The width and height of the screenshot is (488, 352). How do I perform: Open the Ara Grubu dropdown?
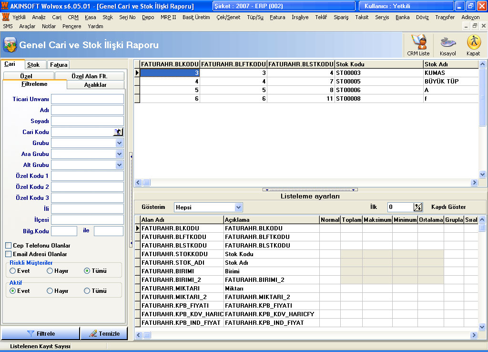coord(119,154)
